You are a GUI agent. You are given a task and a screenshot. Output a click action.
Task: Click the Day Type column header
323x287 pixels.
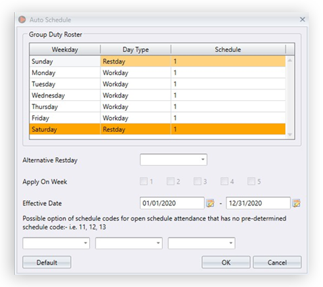tap(136, 49)
